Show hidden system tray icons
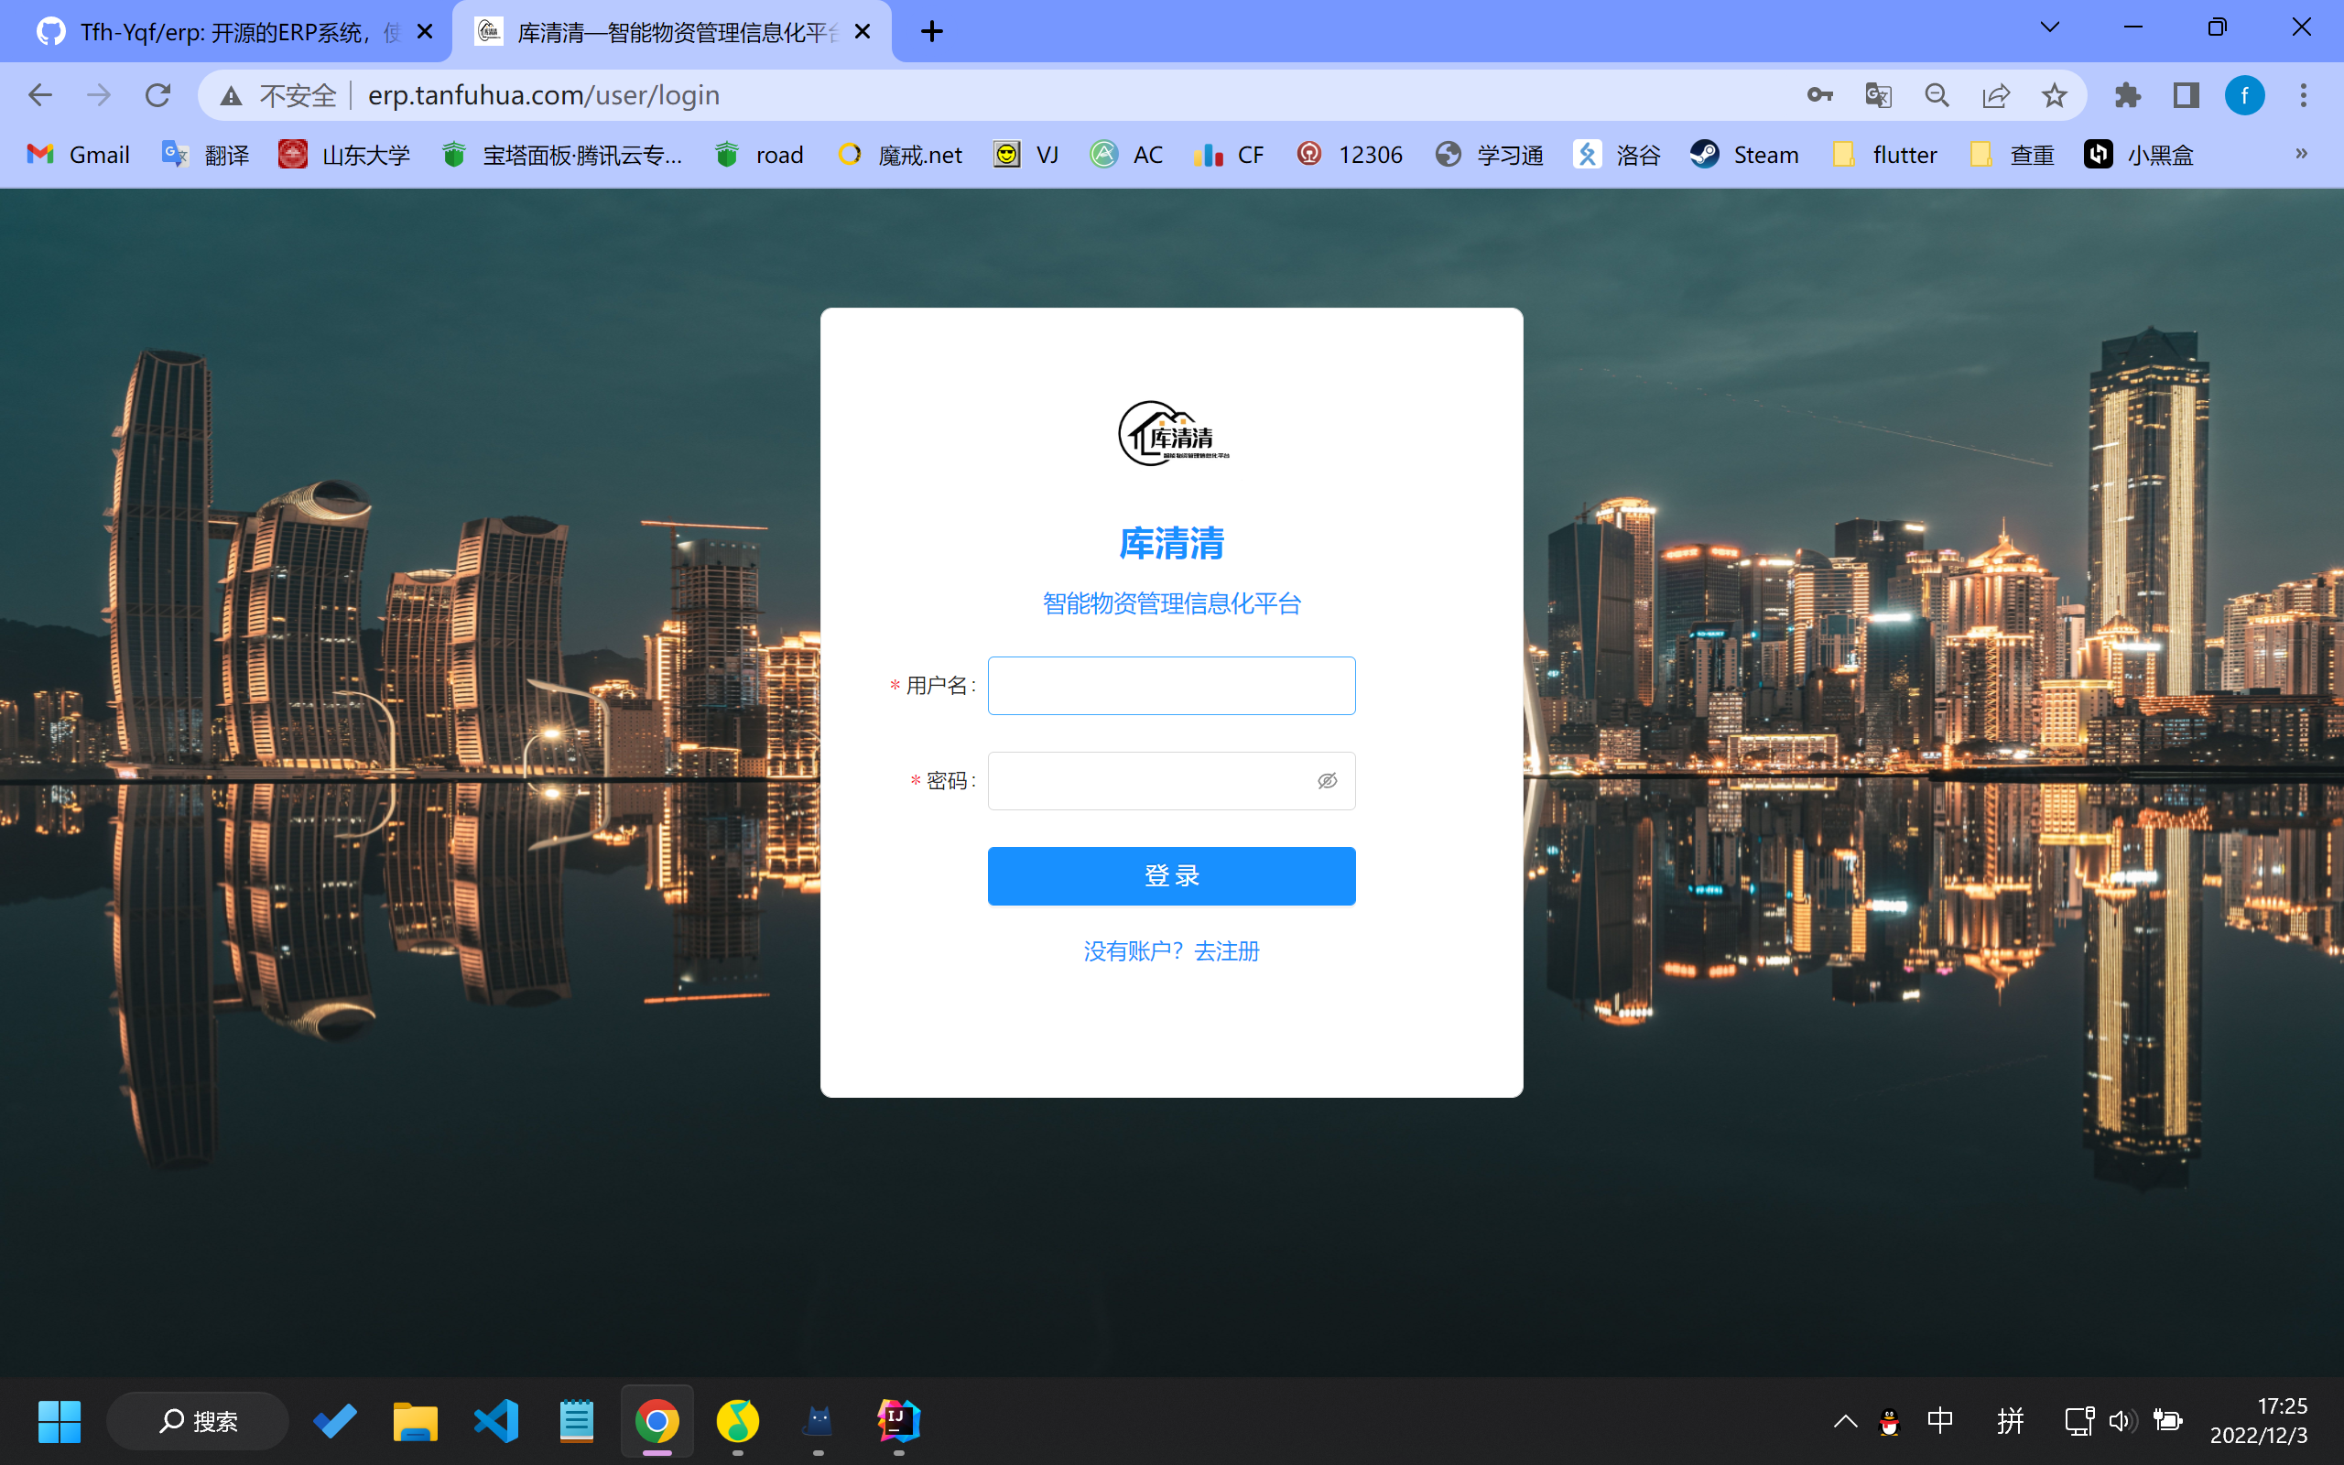Image resolution: width=2344 pixels, height=1465 pixels. coord(1845,1421)
